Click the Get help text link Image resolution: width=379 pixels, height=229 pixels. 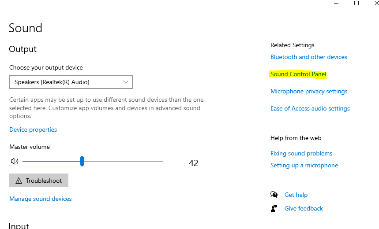[x=296, y=195]
